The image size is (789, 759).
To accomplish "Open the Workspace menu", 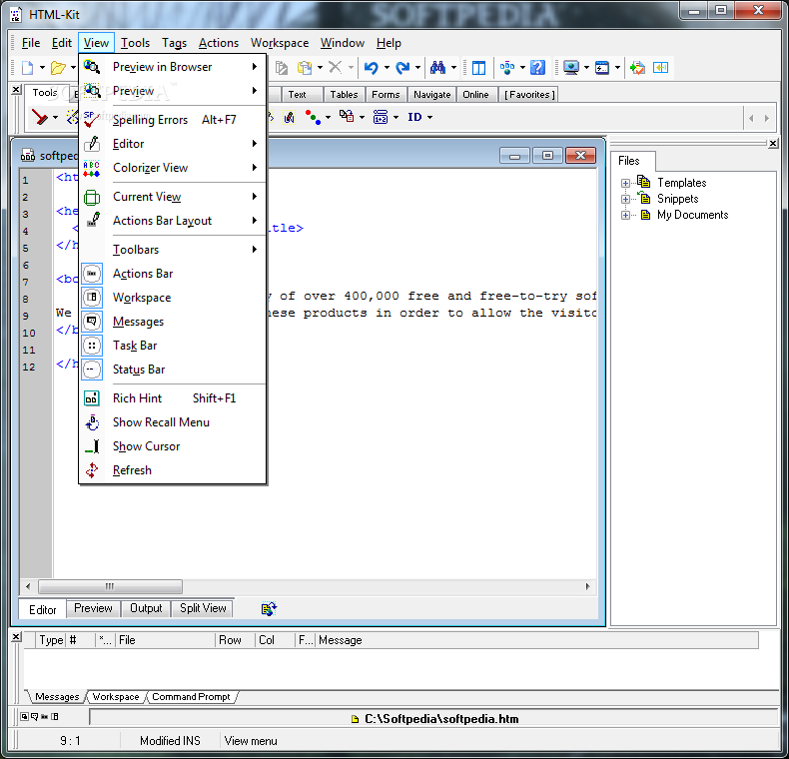I will (280, 43).
